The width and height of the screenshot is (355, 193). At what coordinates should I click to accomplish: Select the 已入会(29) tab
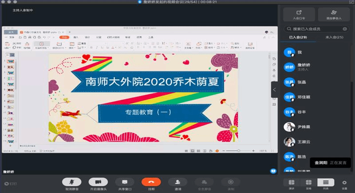(x=298, y=38)
